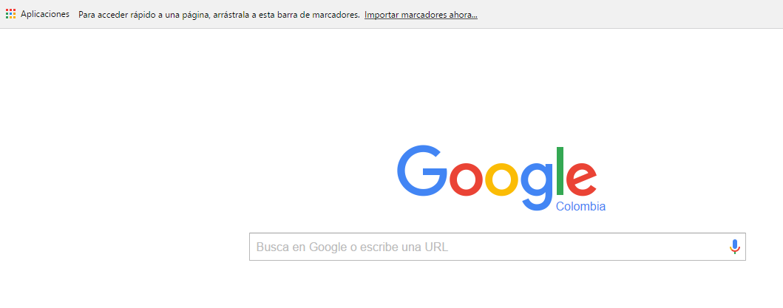Screen dimensions: 783x308
Task: Start voice search with the microphone icon
Action: click(x=734, y=247)
